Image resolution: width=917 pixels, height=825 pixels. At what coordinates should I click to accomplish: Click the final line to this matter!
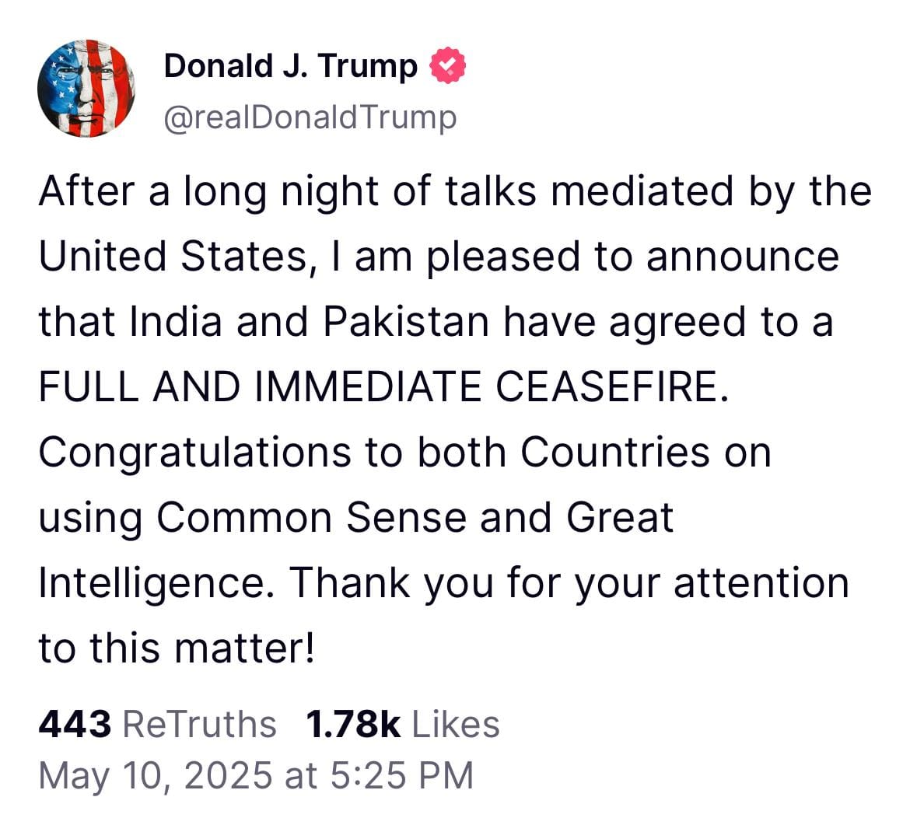point(177,648)
